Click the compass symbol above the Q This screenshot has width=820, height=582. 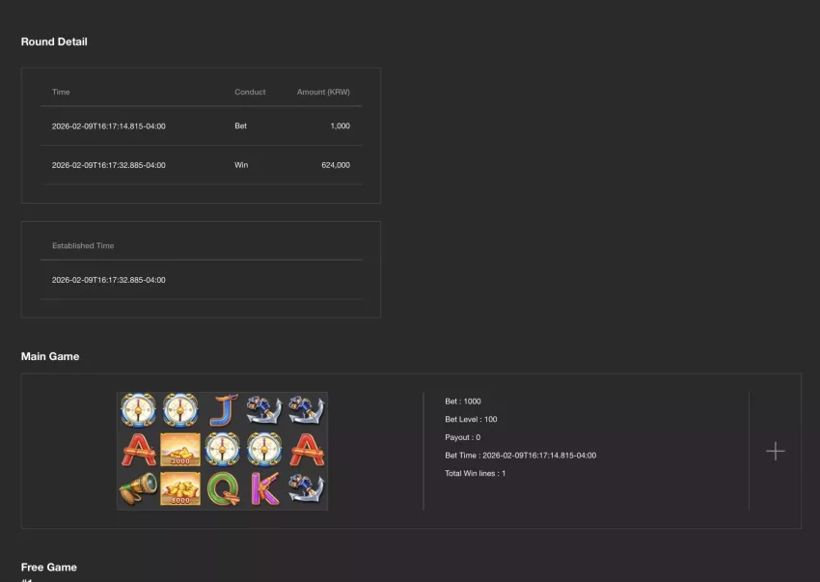click(x=223, y=450)
